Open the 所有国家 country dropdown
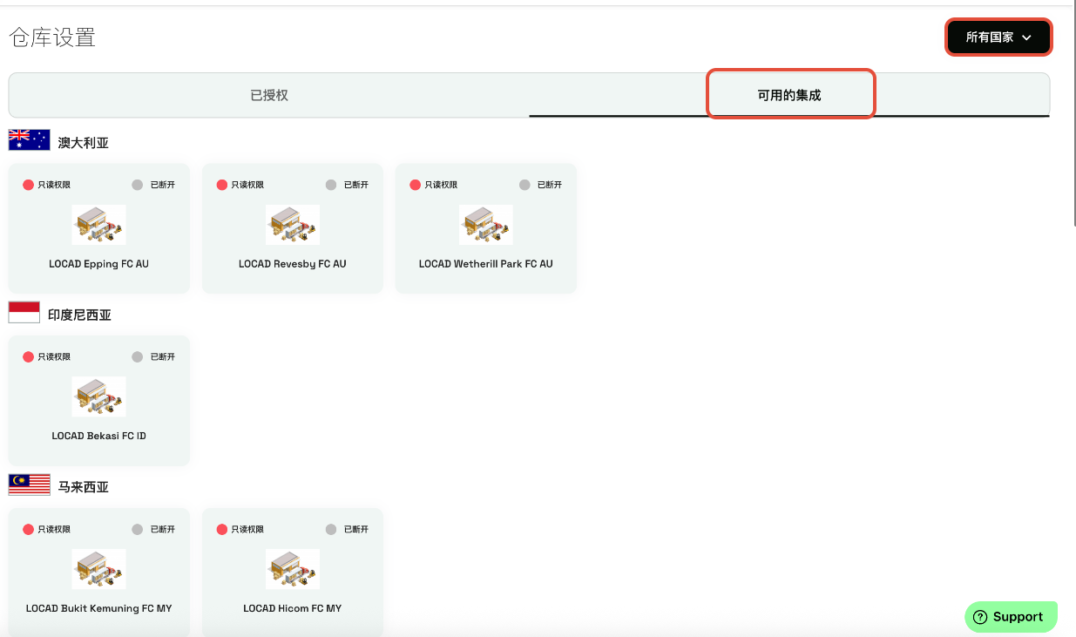Image resolution: width=1076 pixels, height=637 pixels. coord(998,37)
